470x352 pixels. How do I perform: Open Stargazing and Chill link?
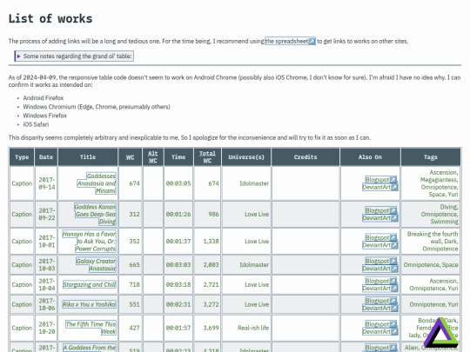90,284
